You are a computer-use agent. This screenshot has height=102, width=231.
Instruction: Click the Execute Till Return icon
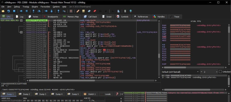pos(59,11)
